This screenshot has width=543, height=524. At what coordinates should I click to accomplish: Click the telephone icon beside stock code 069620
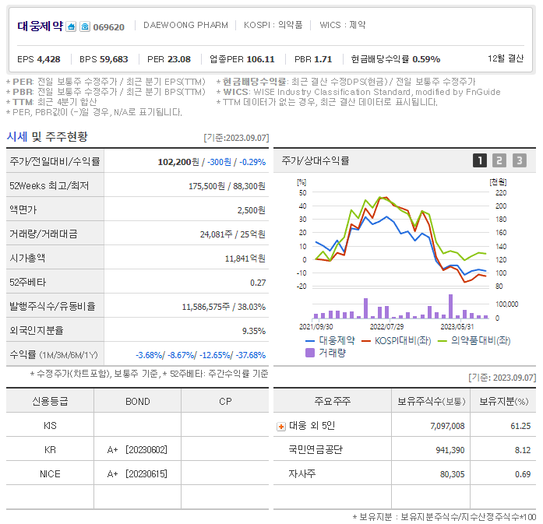tap(85, 26)
